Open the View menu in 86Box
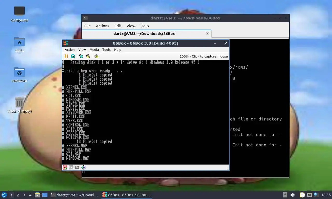332x199 pixels. coord(82,50)
